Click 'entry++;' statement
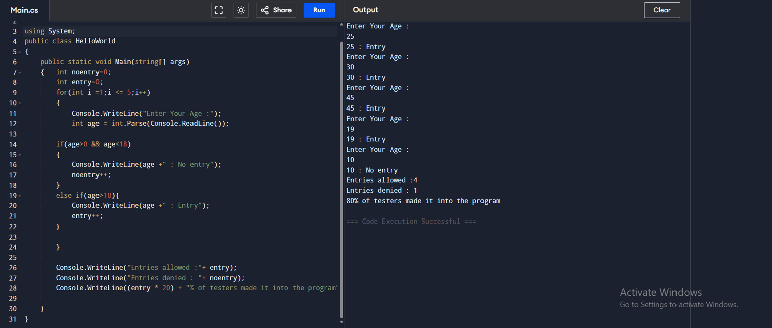This screenshot has width=772, height=328. 87,216
